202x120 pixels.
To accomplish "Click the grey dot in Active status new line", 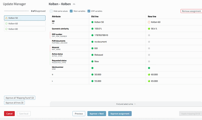I will [x=149, y=55].
